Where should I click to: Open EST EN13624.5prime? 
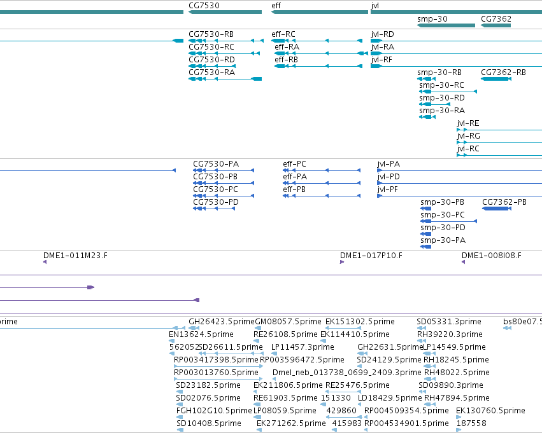171,341
